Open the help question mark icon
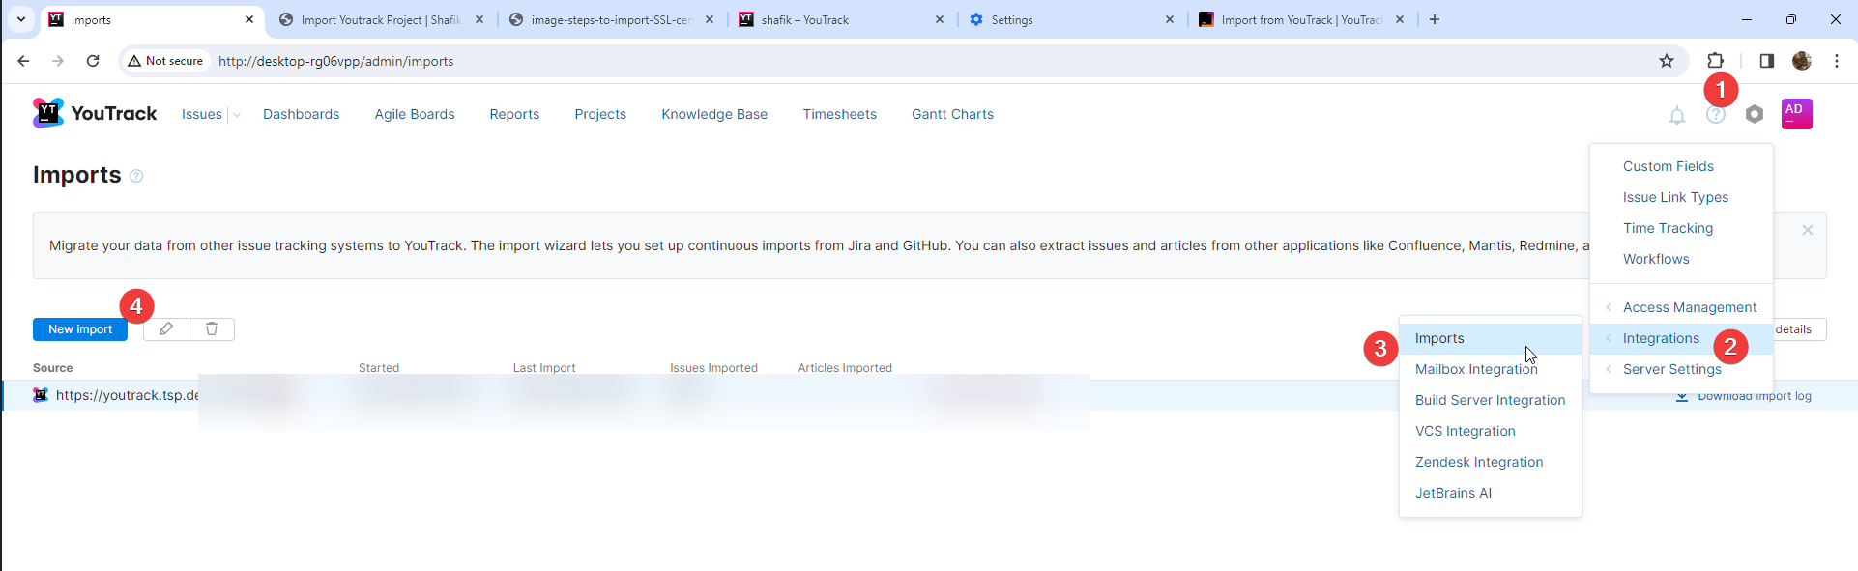This screenshot has height=571, width=1858. [1715, 115]
